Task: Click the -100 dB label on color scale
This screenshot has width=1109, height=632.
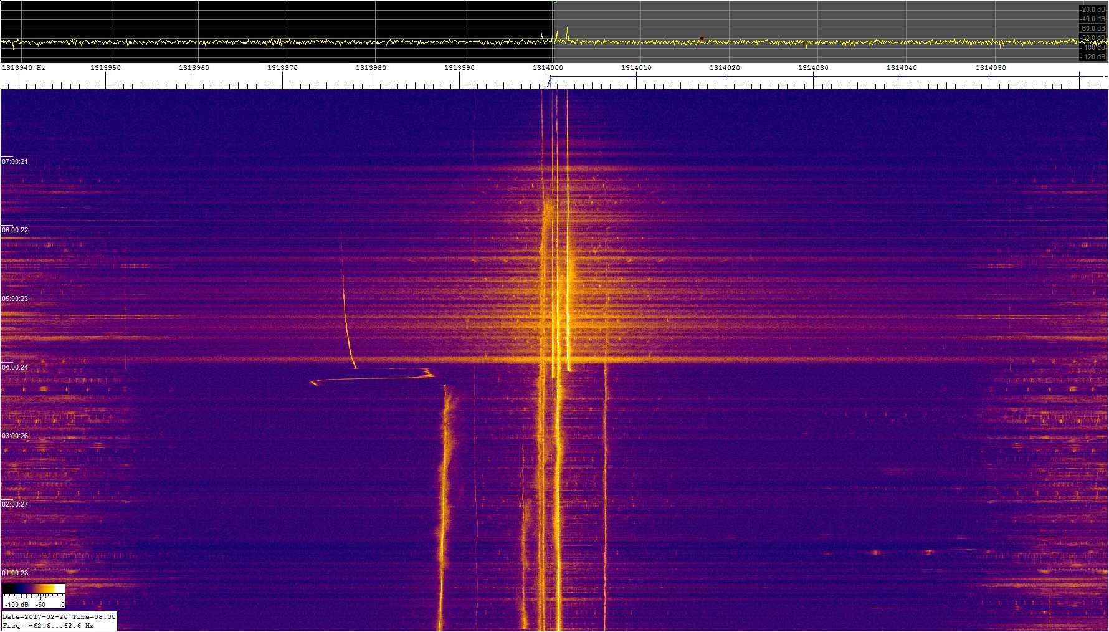Action: click(16, 605)
